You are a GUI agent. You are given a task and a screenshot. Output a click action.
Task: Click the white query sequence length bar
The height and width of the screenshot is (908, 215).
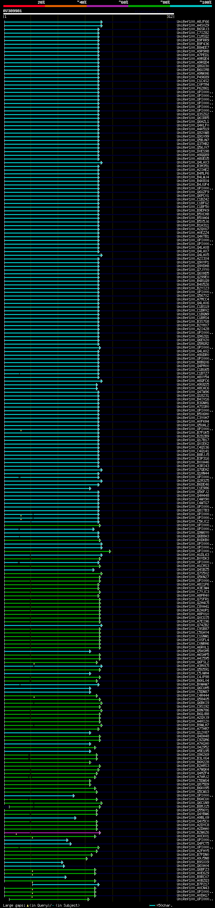(x=88, y=14)
